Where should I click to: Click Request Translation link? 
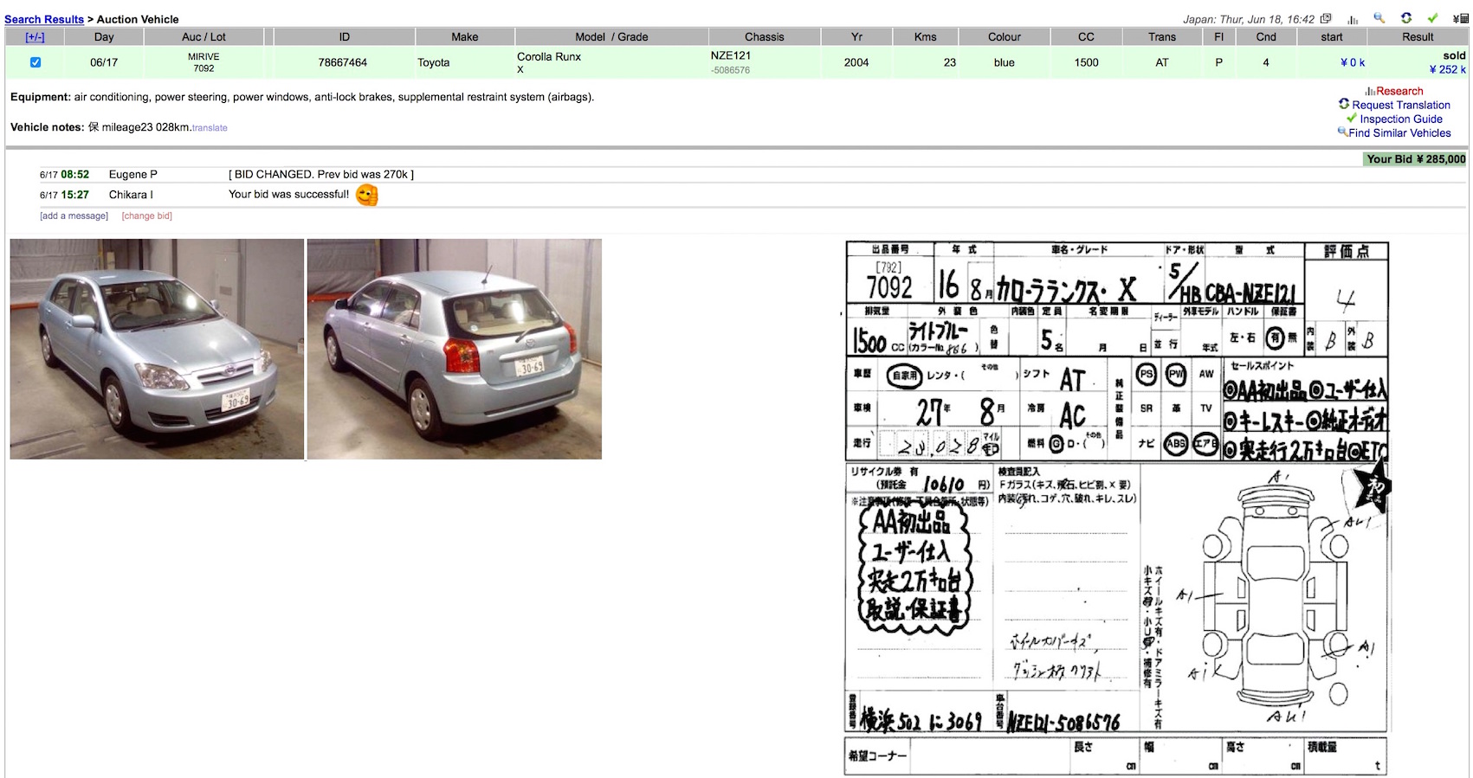[1401, 105]
